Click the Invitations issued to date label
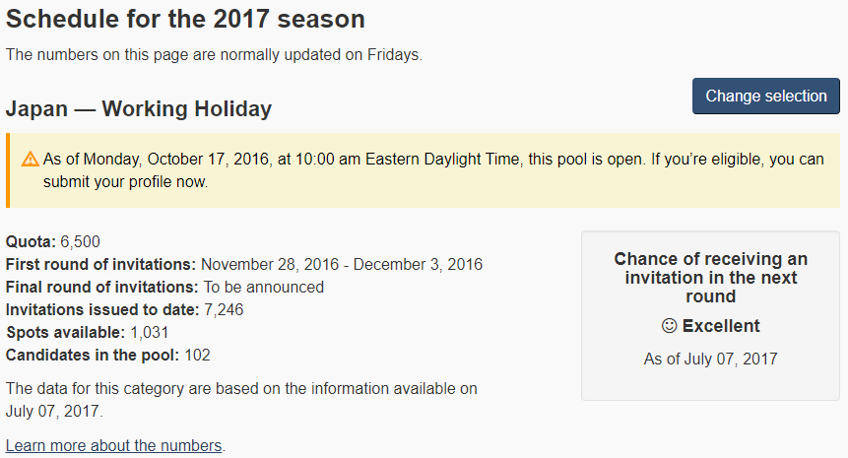The height and width of the screenshot is (458, 848). (102, 309)
